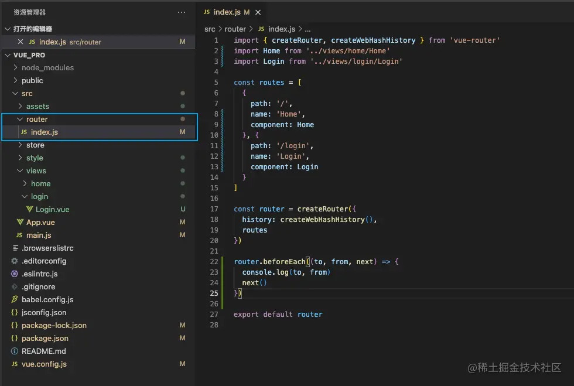The width and height of the screenshot is (574, 386).
Task: Collapse the src folder chevron
Action: point(15,93)
